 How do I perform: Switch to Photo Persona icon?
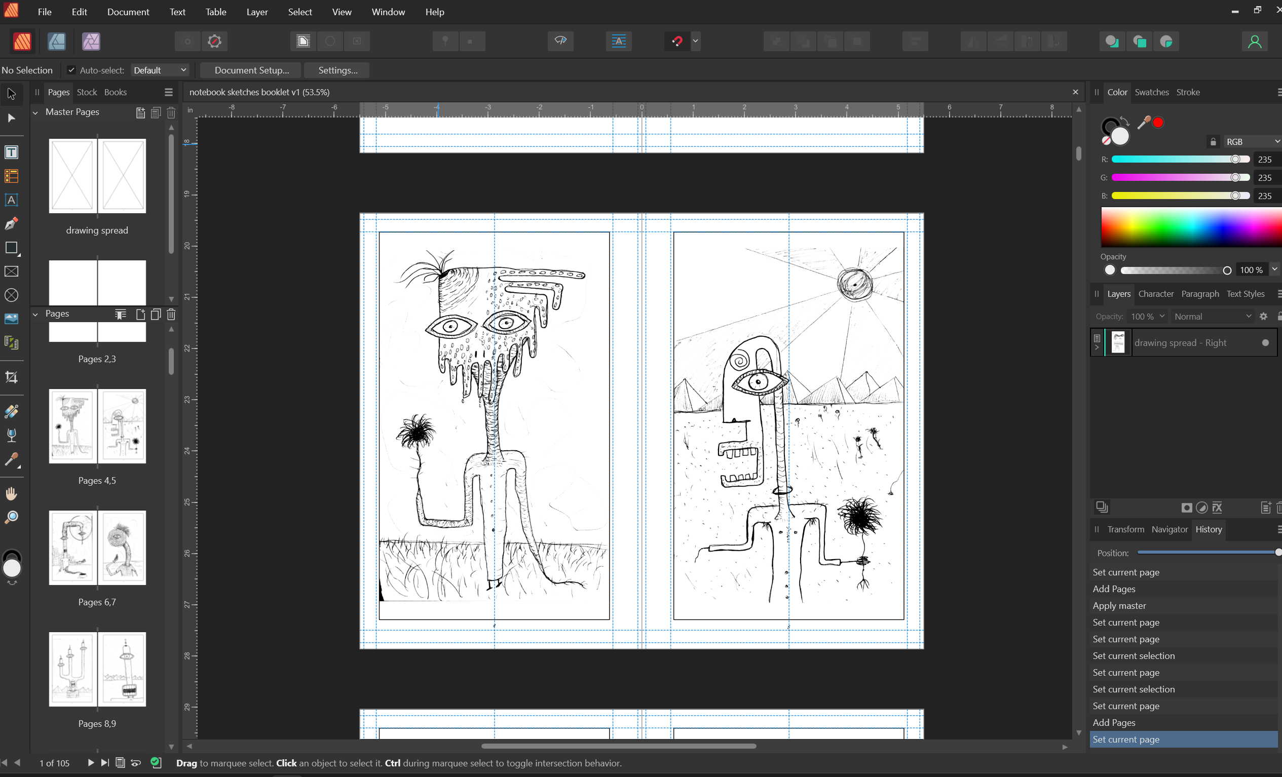pos(91,41)
